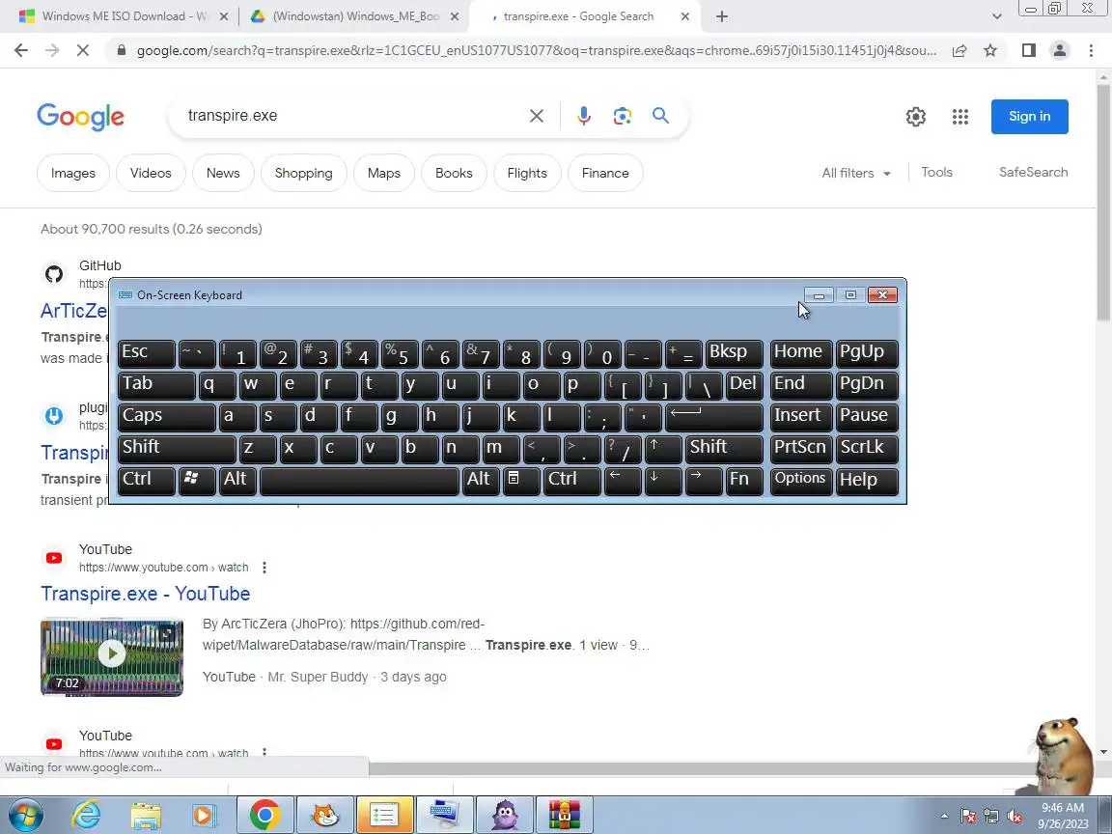Click the Windows logo key on the keyboard

(197, 480)
